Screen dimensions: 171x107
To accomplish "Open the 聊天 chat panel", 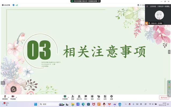I will point(86,97).
